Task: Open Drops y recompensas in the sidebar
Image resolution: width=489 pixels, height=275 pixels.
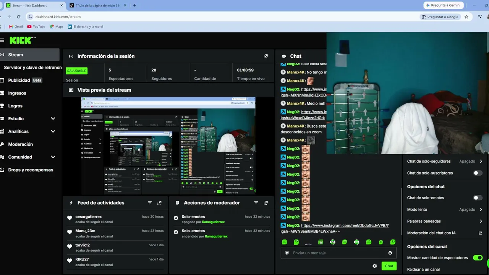Action: coord(30,170)
